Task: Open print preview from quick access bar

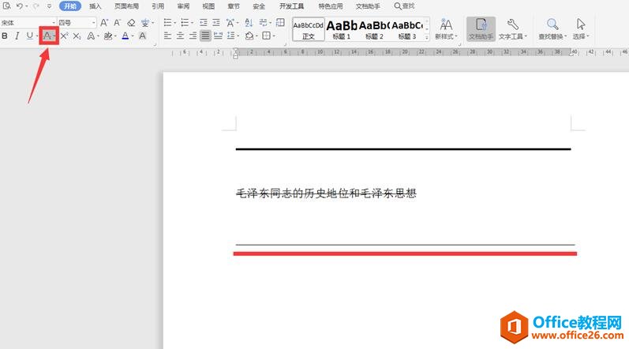Action: point(6,6)
